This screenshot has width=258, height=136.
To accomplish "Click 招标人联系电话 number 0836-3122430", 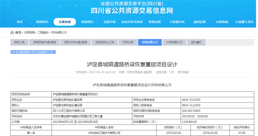I will (x=191, y=105).
